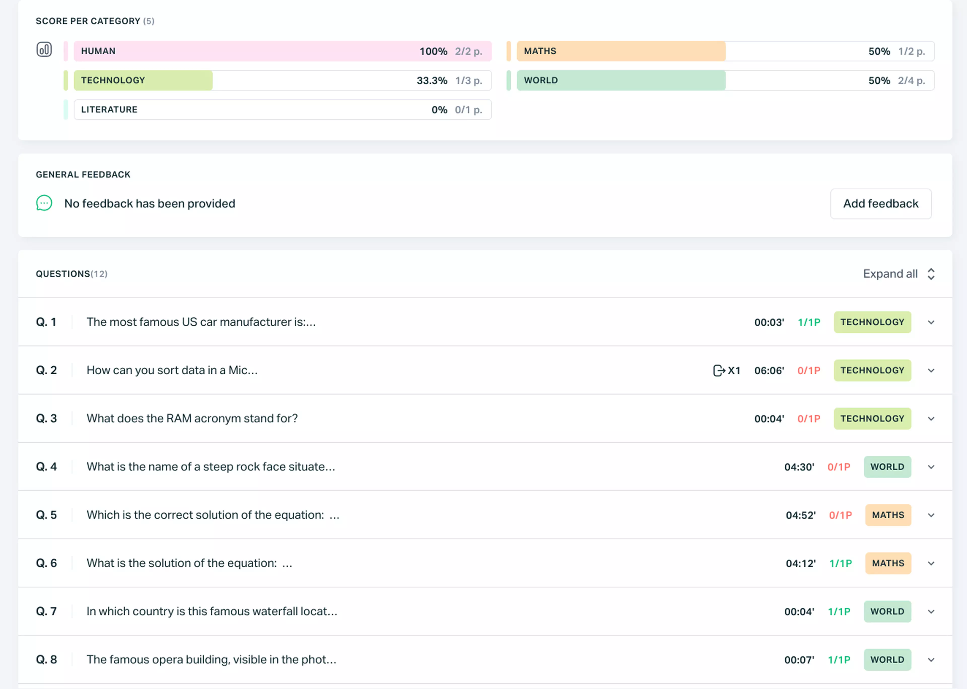Expand Question 5 equation question
Screen dimensions: 967x689
pos(931,515)
